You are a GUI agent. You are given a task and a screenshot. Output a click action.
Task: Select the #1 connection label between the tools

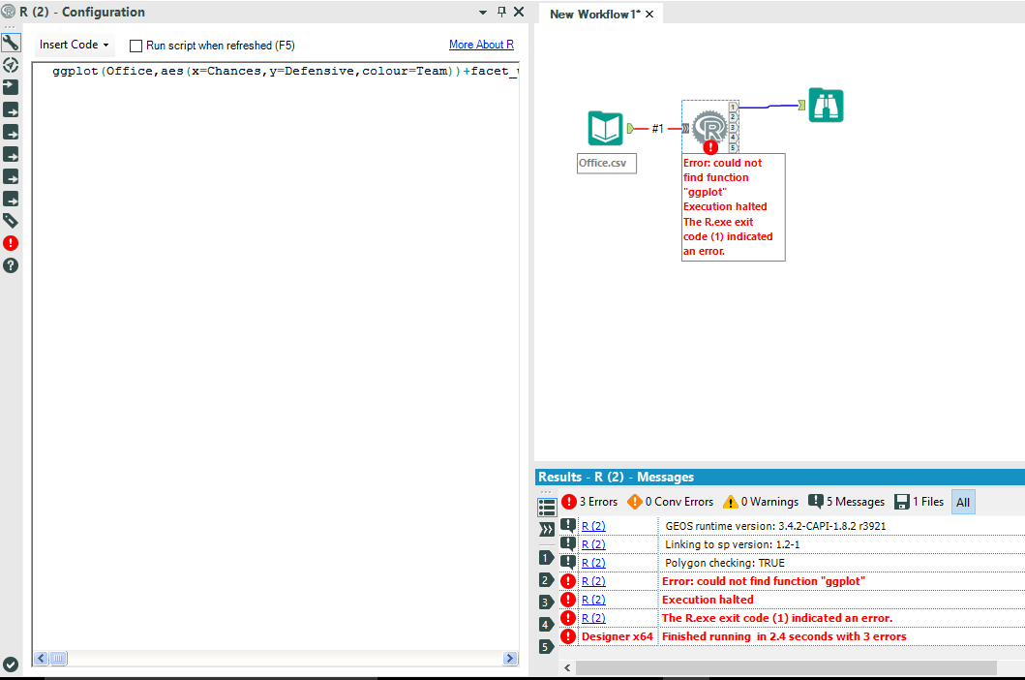tap(657, 128)
